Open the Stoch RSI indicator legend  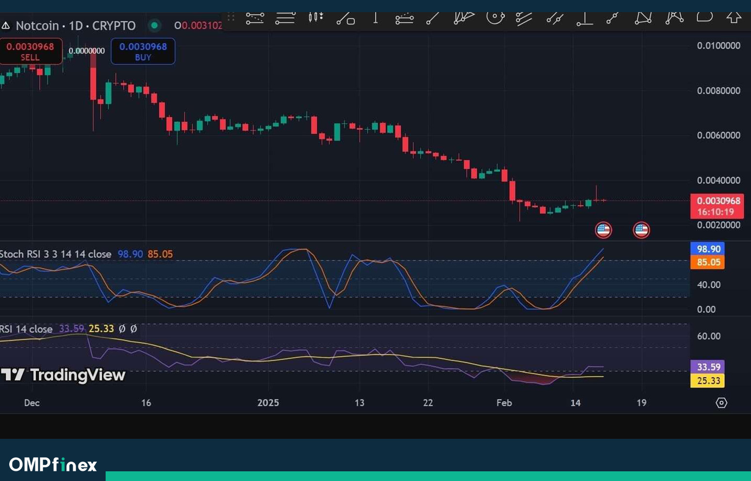[x=56, y=254]
